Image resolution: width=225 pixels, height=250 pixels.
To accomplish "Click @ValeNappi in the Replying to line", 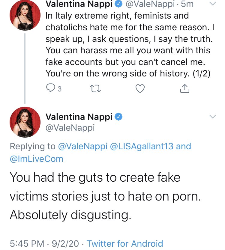I will 81,146.
